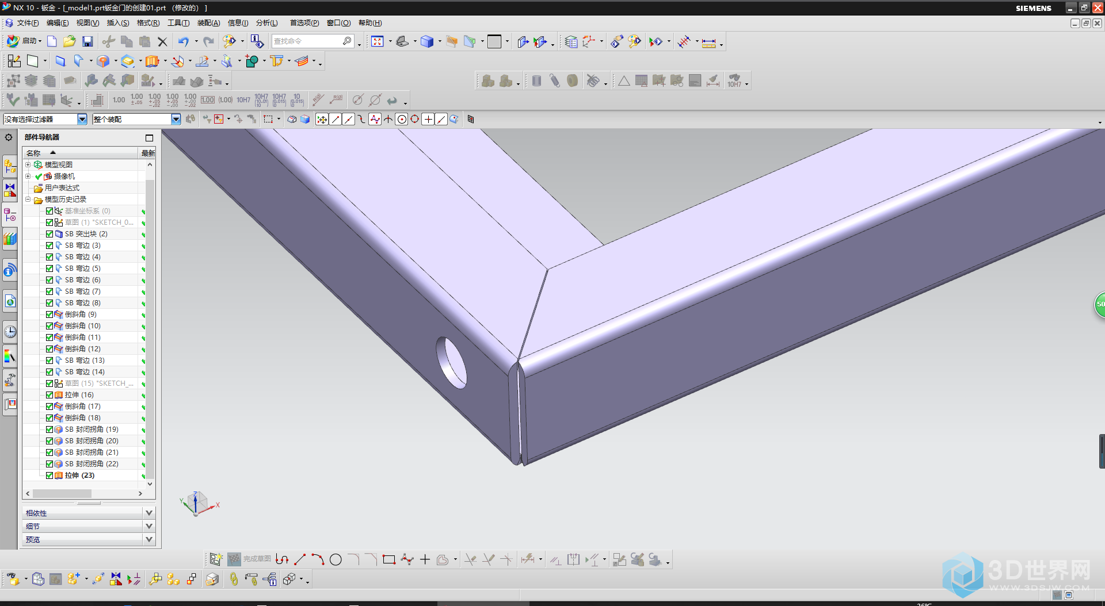Click the navigator horizontal scrollbar thumb
1105x606 pixels.
pyautogui.click(x=62, y=493)
